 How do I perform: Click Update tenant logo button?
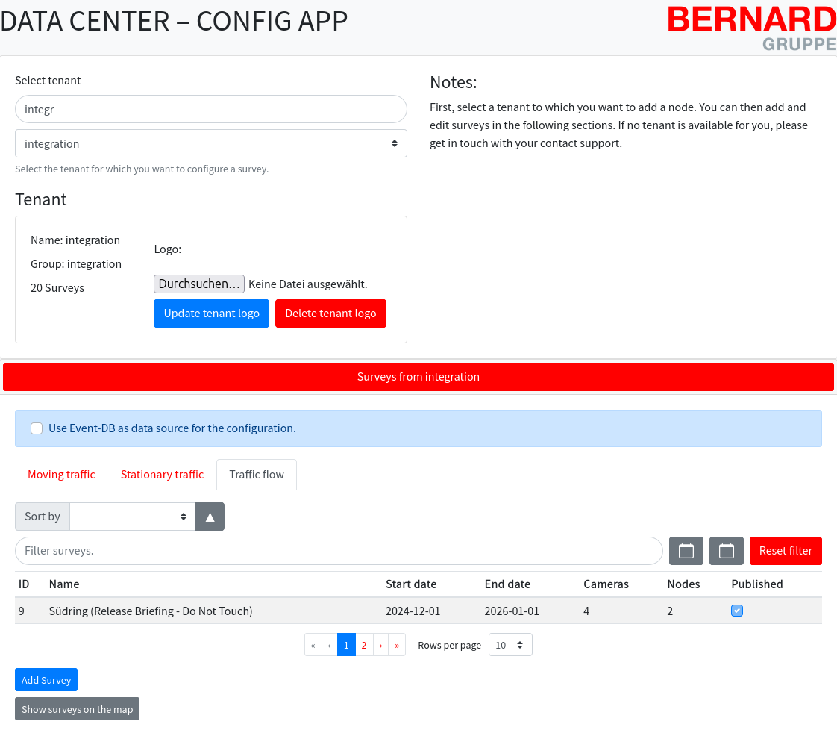point(211,314)
